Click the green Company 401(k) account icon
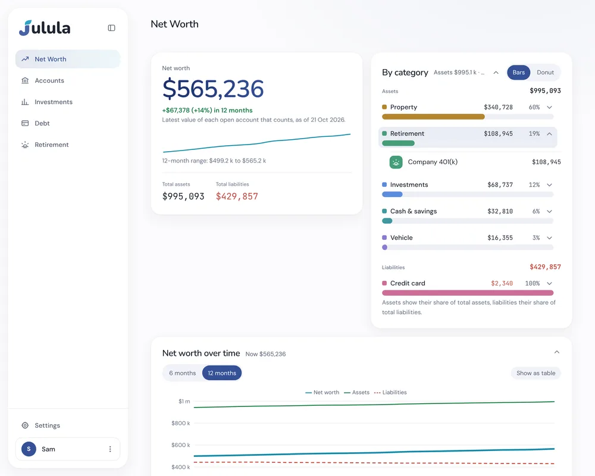 click(x=396, y=162)
